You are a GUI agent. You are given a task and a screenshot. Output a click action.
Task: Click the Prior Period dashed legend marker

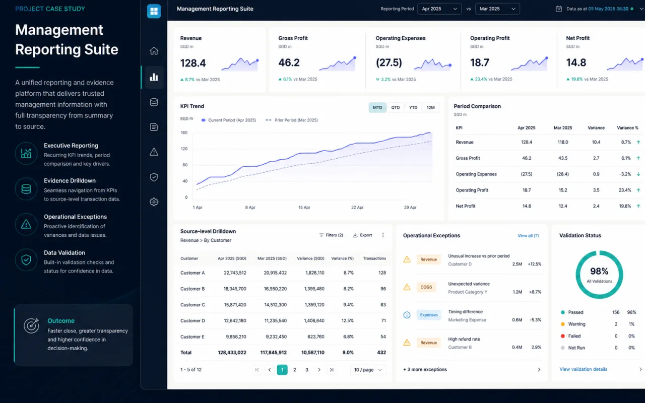click(x=268, y=120)
